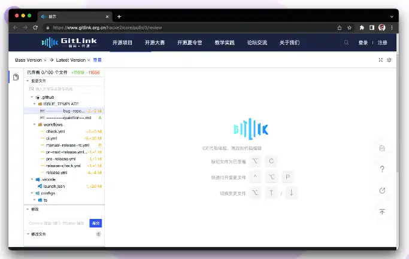
Task: Select the bug-repo file row
Action: (64, 111)
